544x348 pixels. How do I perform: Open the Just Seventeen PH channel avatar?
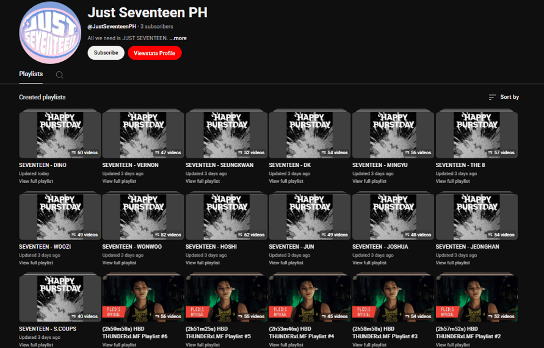[50, 32]
